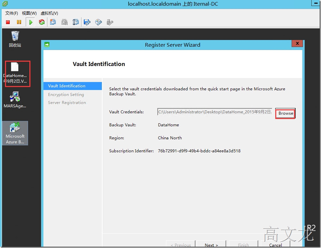Click the floppy device toolbar icon
321x248 pixels.
click(87, 22)
